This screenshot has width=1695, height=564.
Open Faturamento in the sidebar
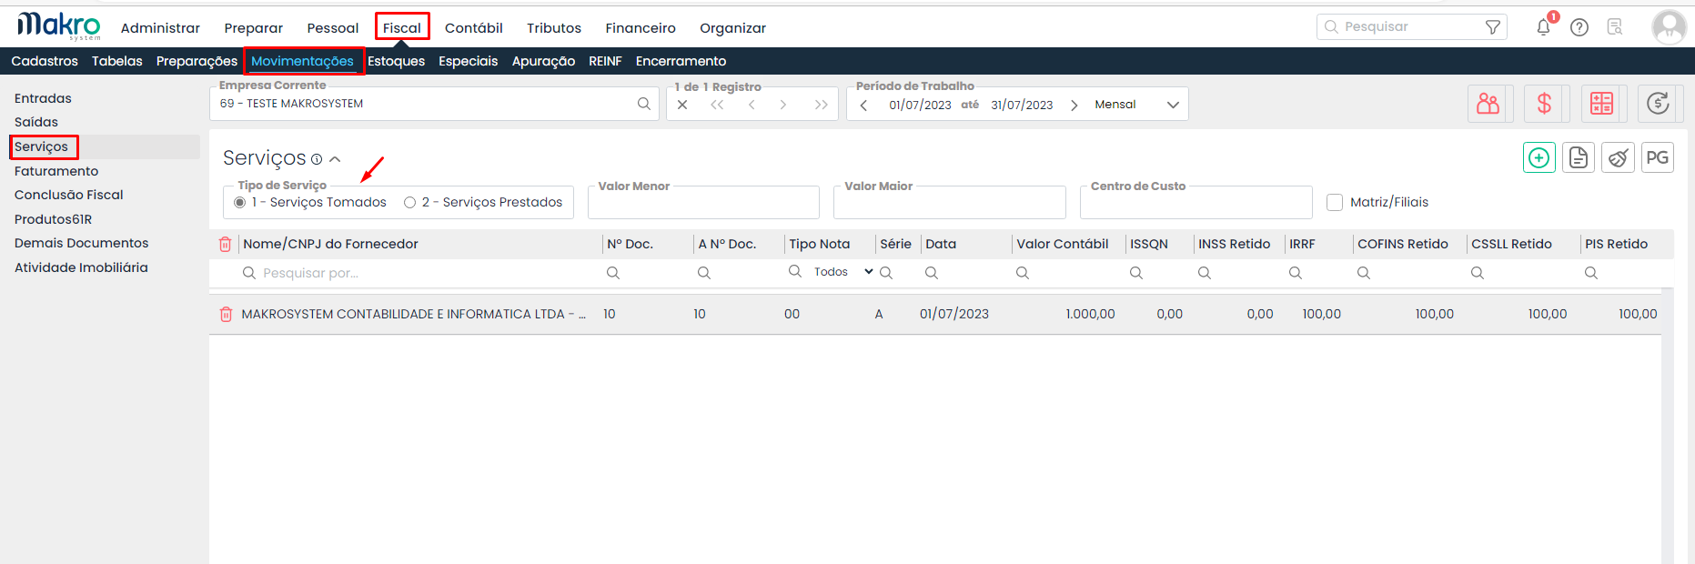click(x=56, y=171)
